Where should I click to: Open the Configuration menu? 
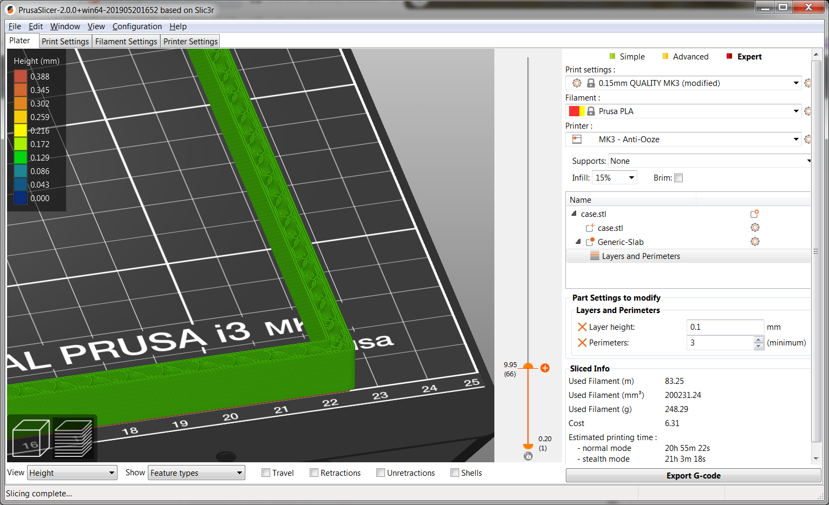pos(137,26)
